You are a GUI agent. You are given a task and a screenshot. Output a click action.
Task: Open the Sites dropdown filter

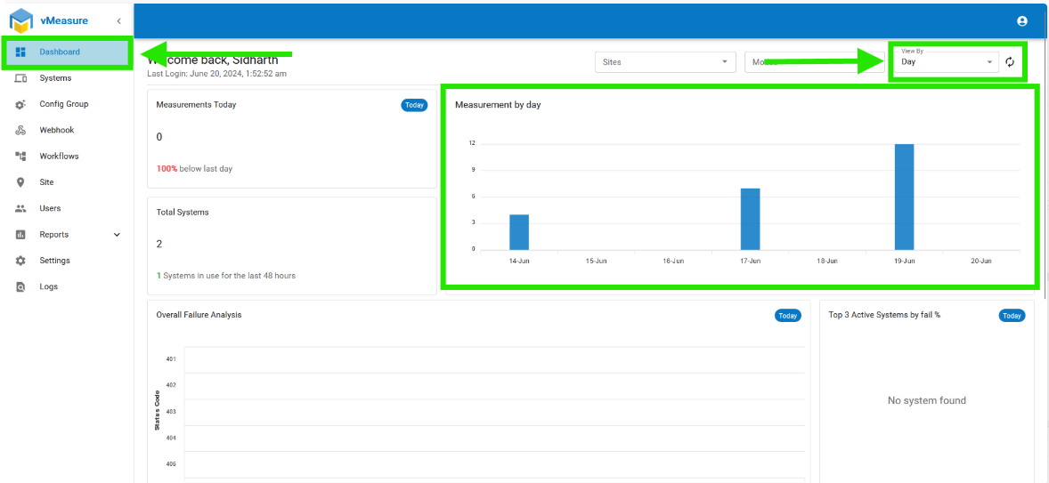pos(665,62)
